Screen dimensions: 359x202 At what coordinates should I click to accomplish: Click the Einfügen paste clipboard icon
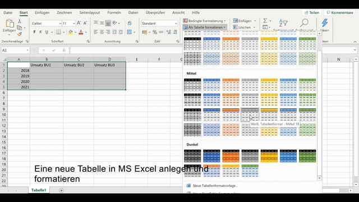pyautogui.click(x=10, y=24)
